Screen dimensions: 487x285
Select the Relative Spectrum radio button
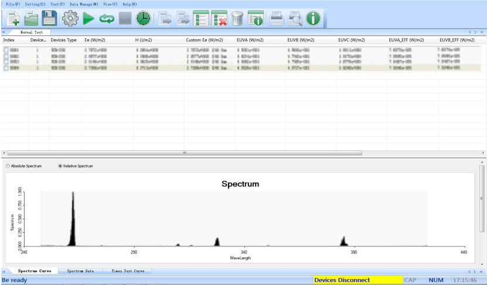coord(61,166)
